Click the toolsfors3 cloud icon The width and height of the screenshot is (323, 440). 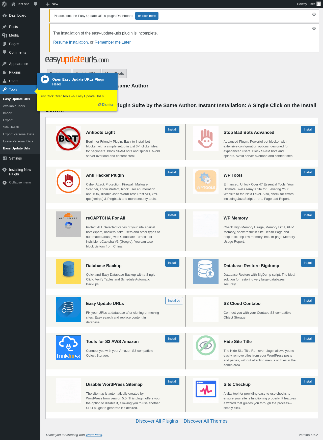pyautogui.click(x=68, y=348)
